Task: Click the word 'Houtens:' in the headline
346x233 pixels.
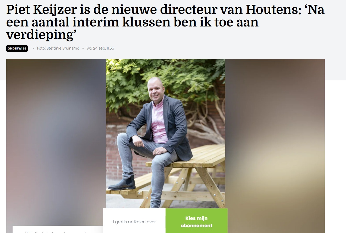Action: pyautogui.click(x=272, y=10)
